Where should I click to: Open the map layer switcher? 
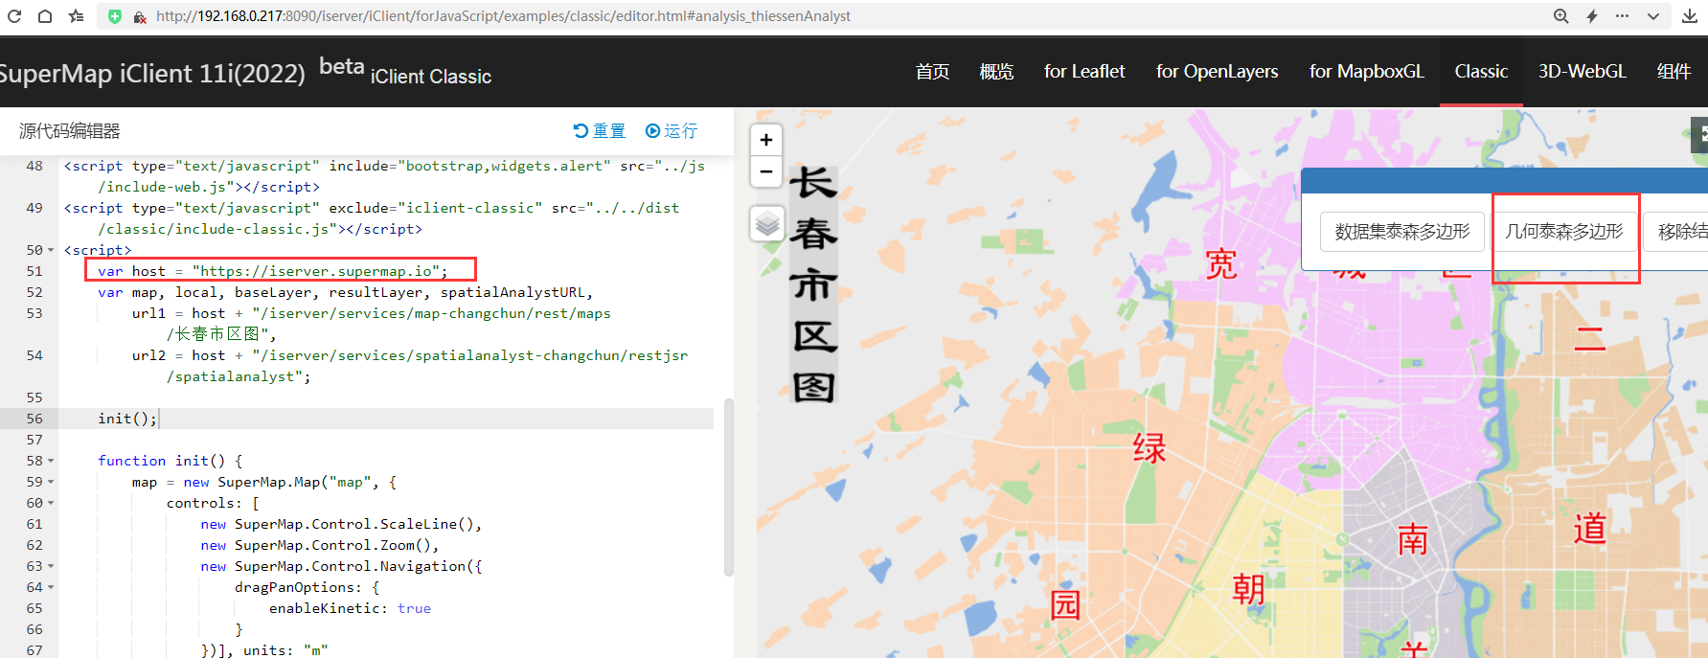pos(767,225)
